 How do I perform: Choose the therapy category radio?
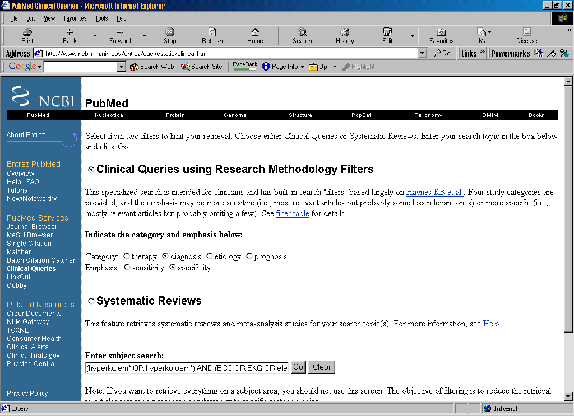point(126,256)
